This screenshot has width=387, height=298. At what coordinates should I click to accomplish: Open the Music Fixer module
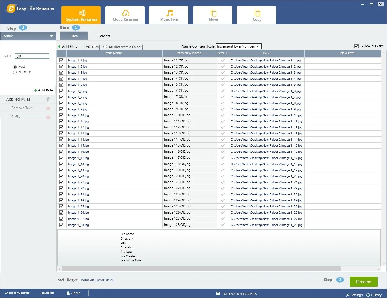coord(169,15)
